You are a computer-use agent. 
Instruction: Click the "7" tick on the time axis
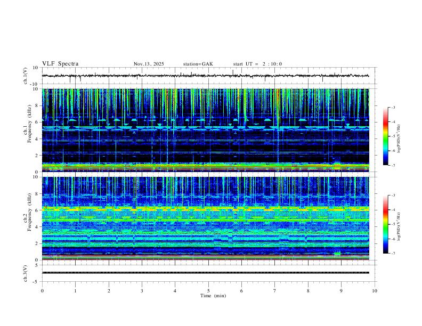[x=275, y=291]
